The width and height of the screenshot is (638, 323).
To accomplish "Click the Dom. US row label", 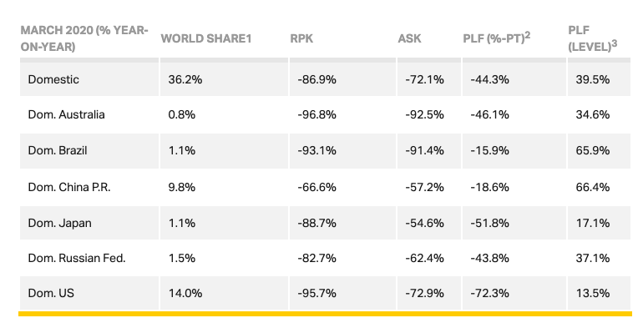I will (51, 293).
